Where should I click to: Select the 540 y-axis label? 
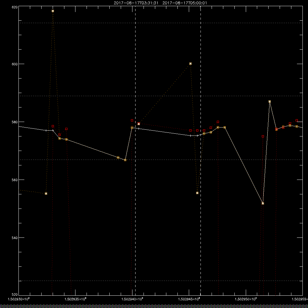[15, 238]
